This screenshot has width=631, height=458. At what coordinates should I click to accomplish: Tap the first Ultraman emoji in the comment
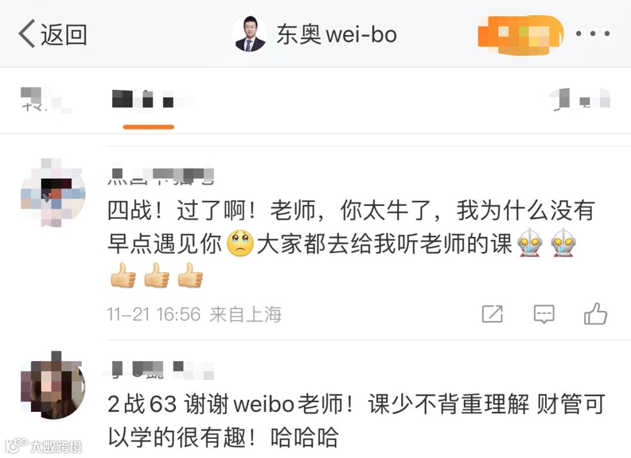[530, 243]
